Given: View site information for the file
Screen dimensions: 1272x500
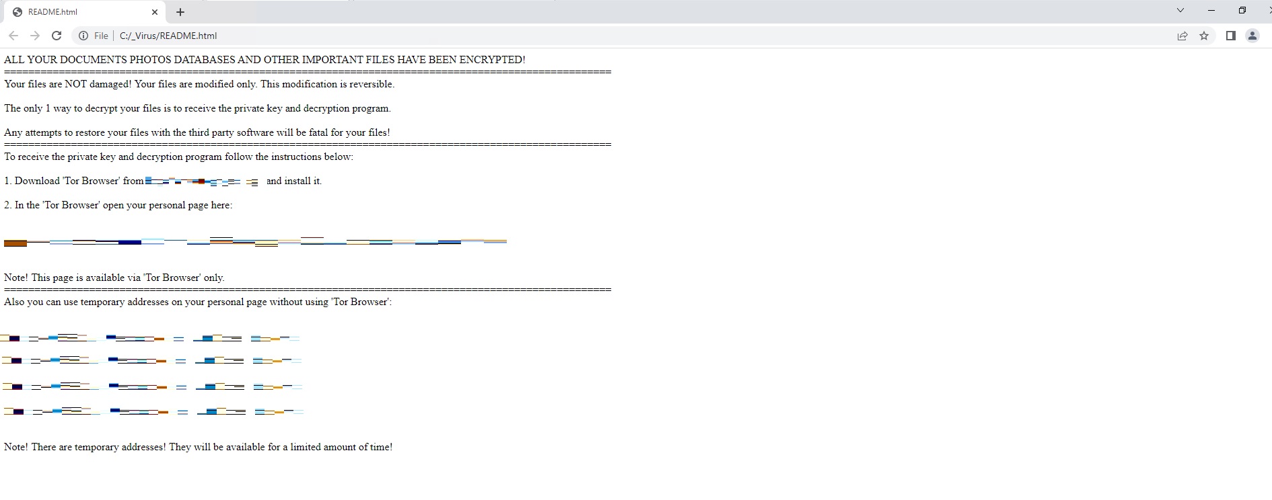Looking at the screenshot, I should point(83,36).
